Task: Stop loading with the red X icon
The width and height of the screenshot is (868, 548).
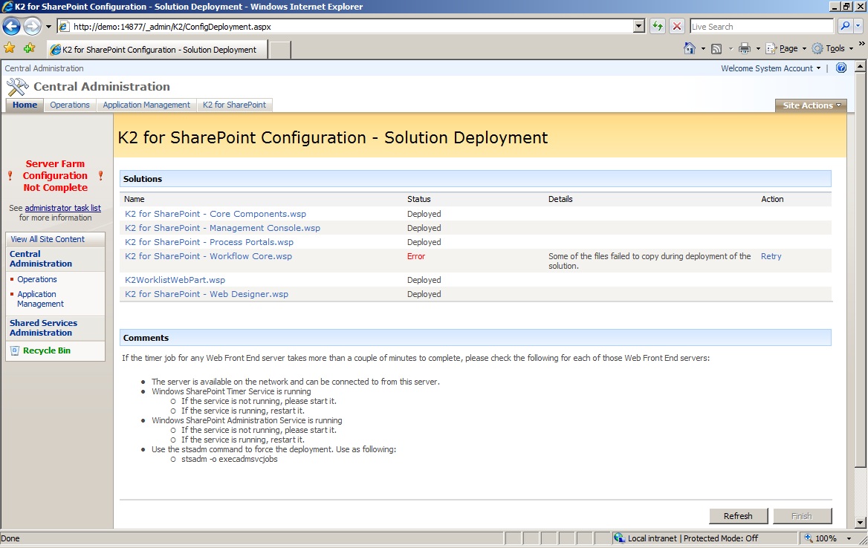Action: coord(676,26)
